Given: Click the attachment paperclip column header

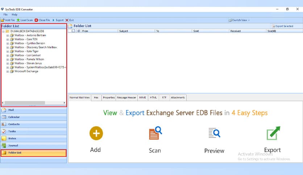Looking at the screenshot, I should pos(78,31).
